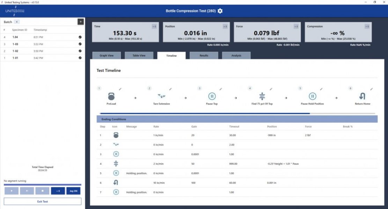Edit the PreLoad step with pencil icon
Image resolution: width=388 pixels, height=209 pixels.
pos(120,89)
